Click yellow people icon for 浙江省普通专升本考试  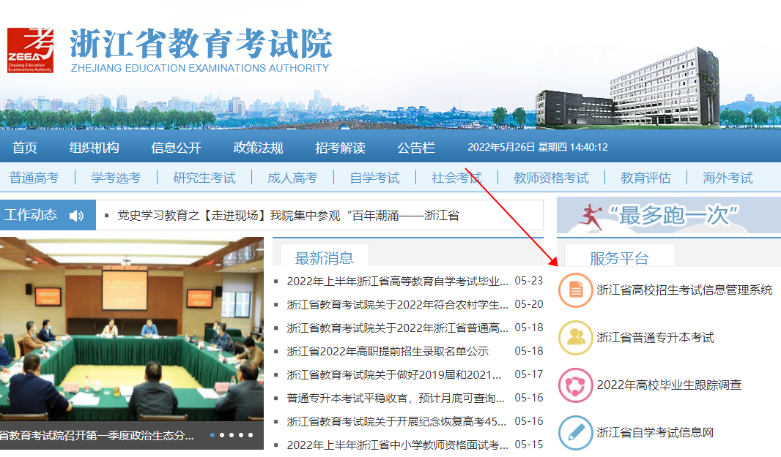[x=575, y=338]
